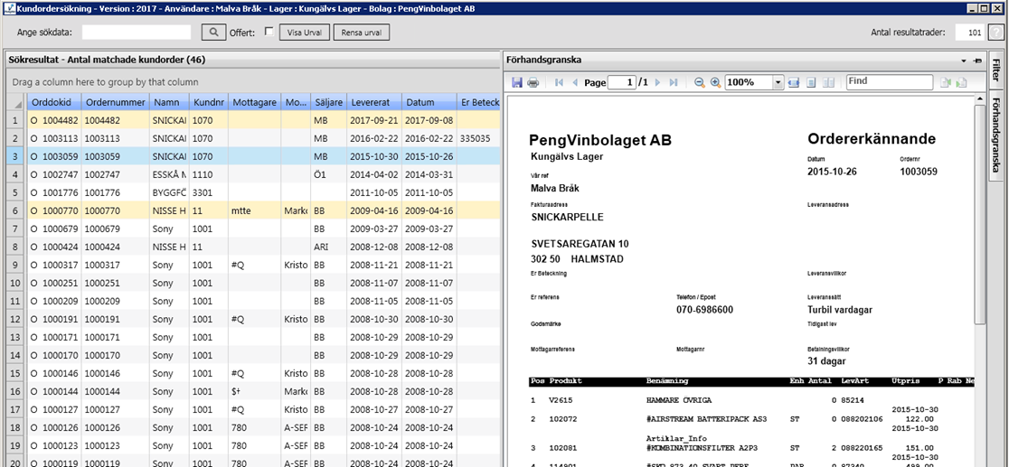Pin the Förhandsgranska panel
The image size is (1009, 467).
[x=978, y=60]
